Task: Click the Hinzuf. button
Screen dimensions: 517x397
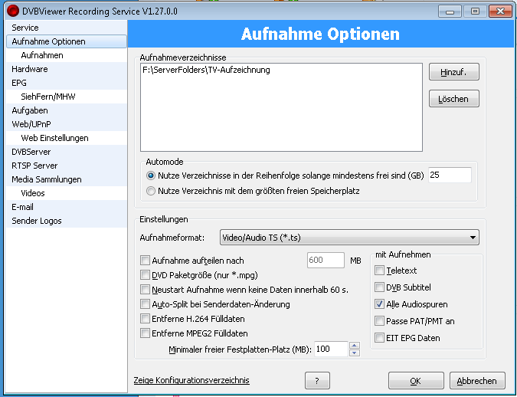Action: [453, 72]
